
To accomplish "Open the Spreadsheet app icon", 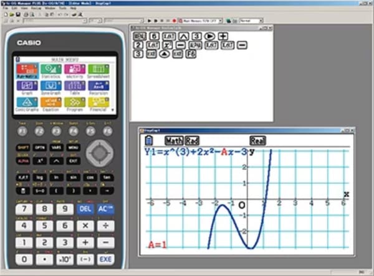I will tap(98, 71).
